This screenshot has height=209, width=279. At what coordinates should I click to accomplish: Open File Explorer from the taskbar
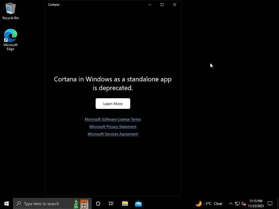pos(125,204)
